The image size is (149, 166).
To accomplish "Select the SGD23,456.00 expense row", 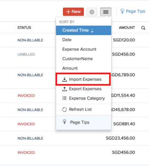I will (74, 138).
